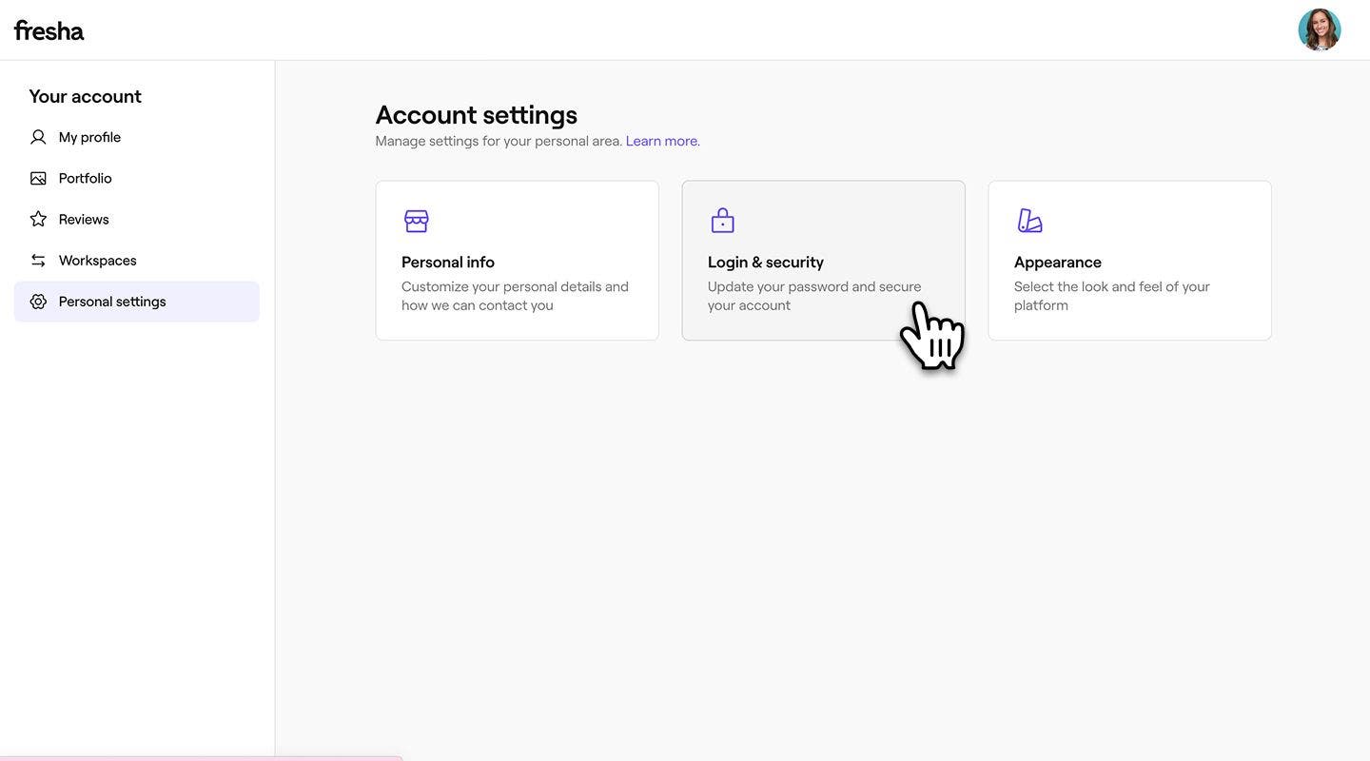The image size is (1370, 761).
Task: Select Personal settings menu label
Action: click(x=112, y=302)
